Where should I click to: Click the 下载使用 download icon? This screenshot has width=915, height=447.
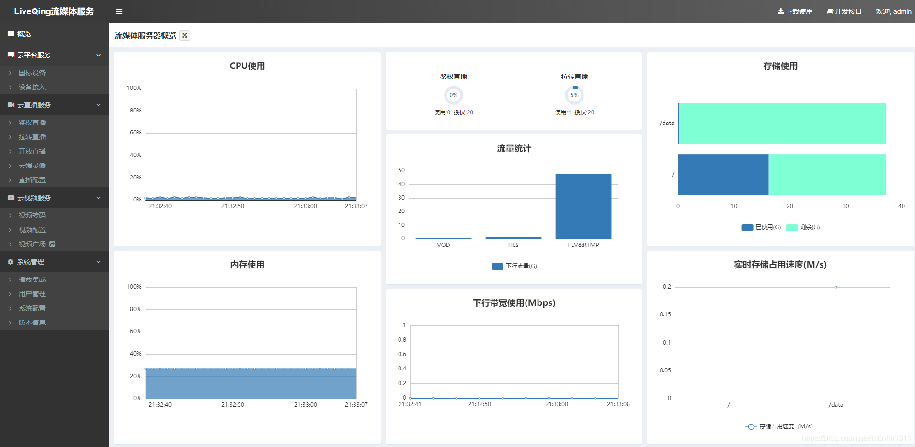[780, 11]
